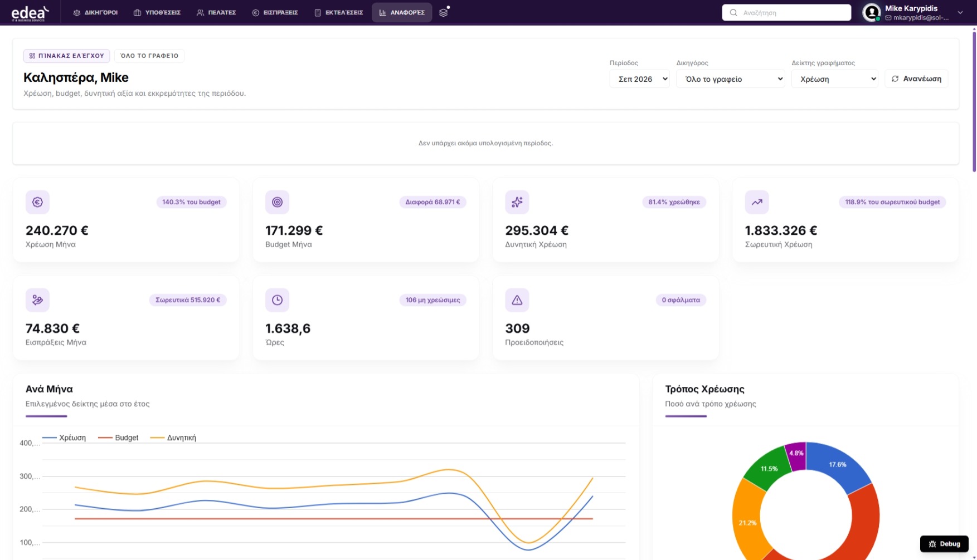Open the ΔΙΚΗΓΟΡΟΙ menu
Viewport: 977px width, 560px height.
tap(95, 12)
